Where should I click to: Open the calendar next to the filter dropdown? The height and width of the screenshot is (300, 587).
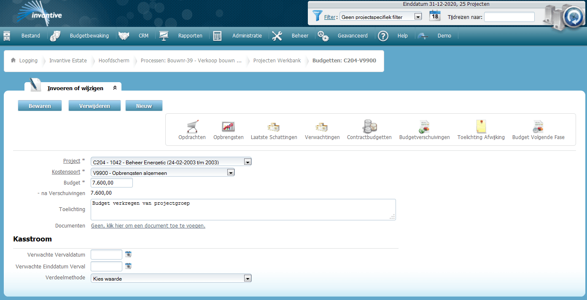[434, 16]
